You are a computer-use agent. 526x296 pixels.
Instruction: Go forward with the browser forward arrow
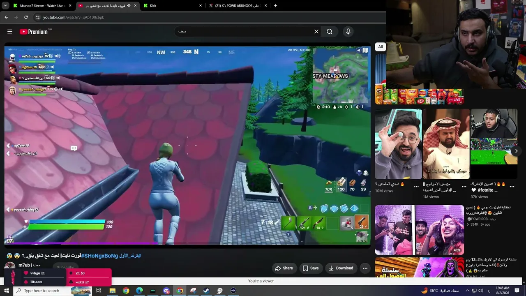16,17
